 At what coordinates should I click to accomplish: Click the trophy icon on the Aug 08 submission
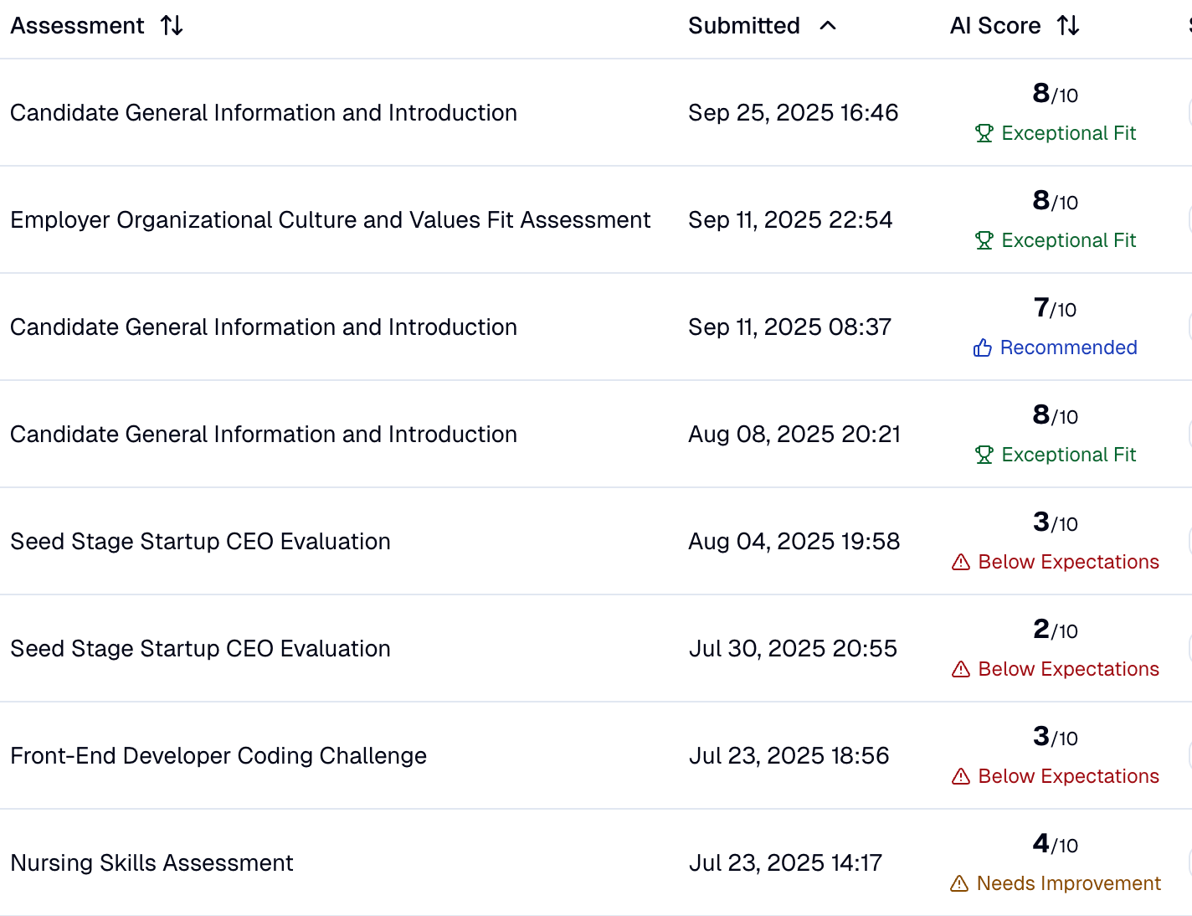point(984,454)
